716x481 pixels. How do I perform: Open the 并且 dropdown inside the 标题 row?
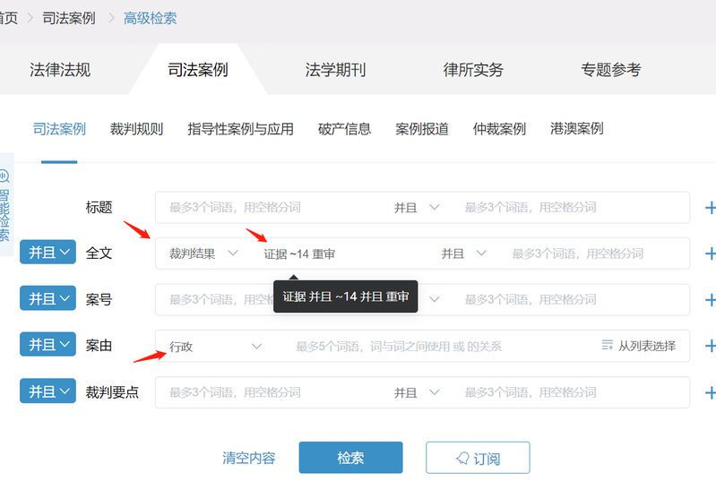(x=417, y=208)
